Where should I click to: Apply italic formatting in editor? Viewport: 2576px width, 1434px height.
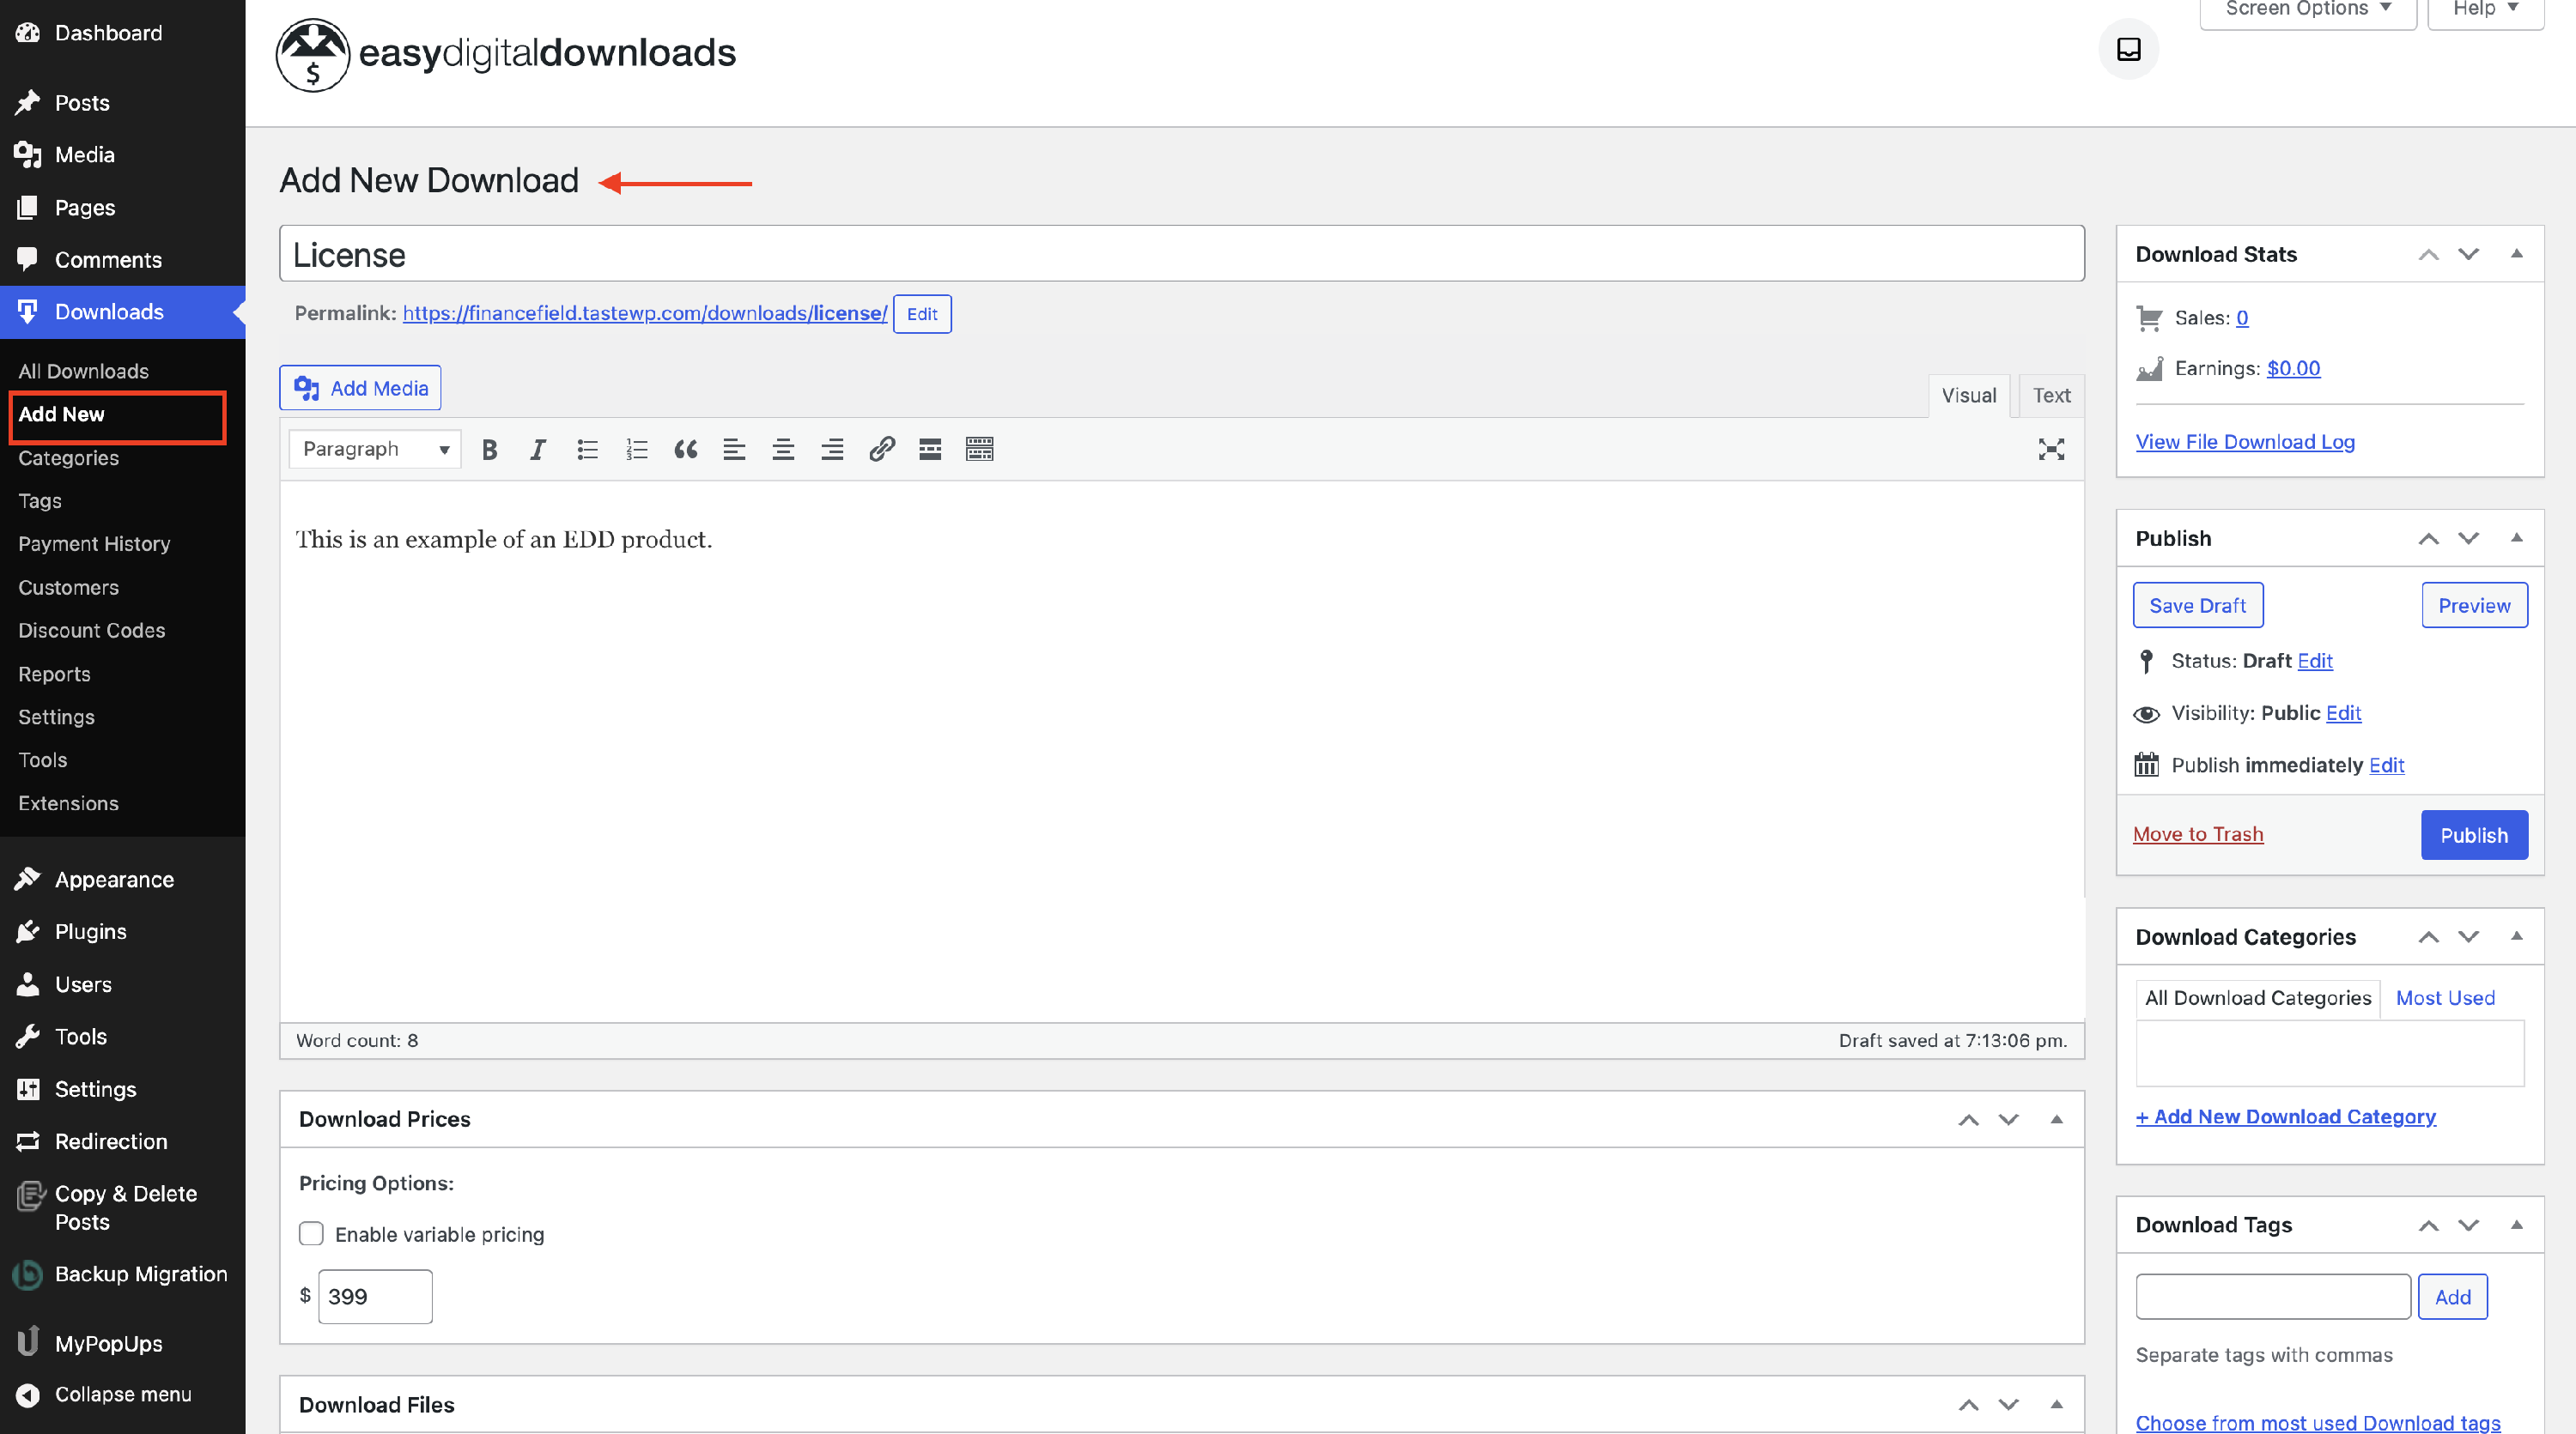(538, 450)
